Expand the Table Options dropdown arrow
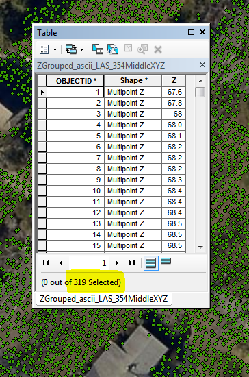 click(x=55, y=50)
